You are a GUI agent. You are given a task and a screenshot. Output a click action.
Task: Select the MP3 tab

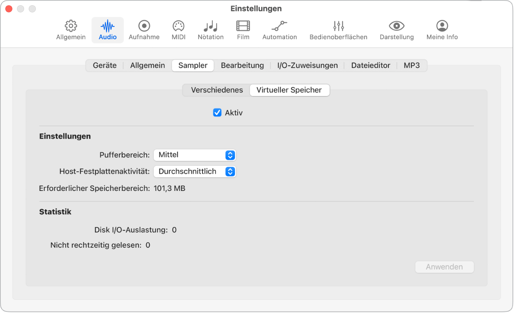click(x=412, y=65)
